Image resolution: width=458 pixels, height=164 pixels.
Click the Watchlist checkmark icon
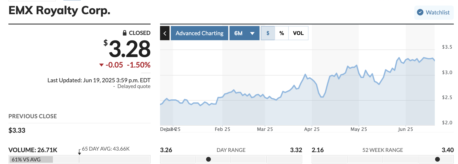click(420, 12)
